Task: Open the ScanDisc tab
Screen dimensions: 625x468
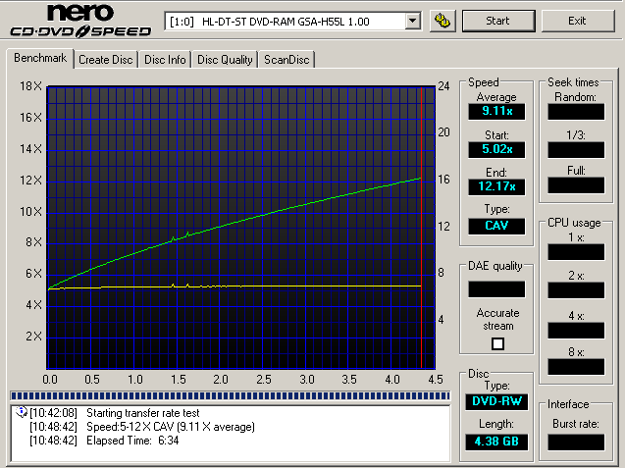Action: (x=286, y=60)
